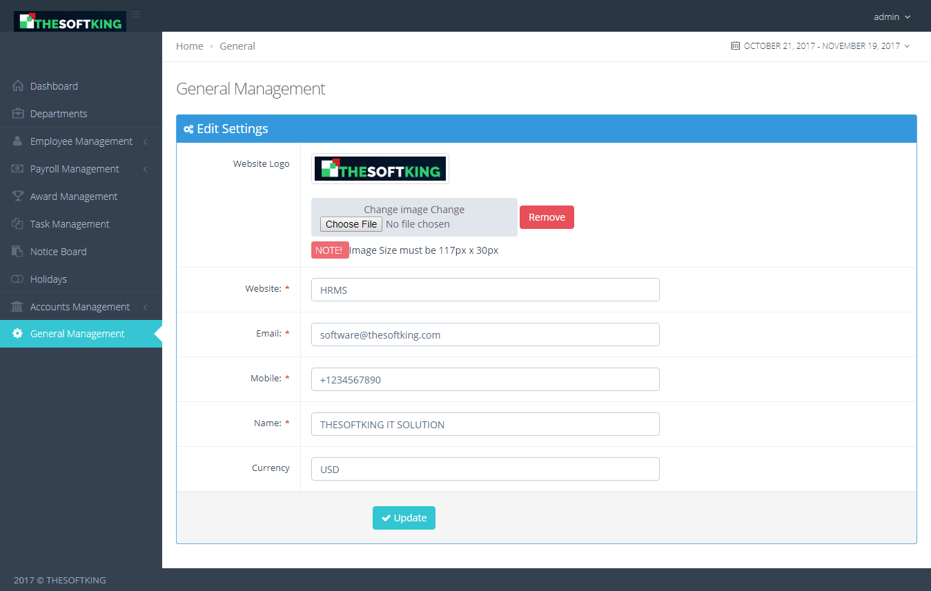Click the Notice Board icon
This screenshot has height=591, width=931.
(x=17, y=251)
